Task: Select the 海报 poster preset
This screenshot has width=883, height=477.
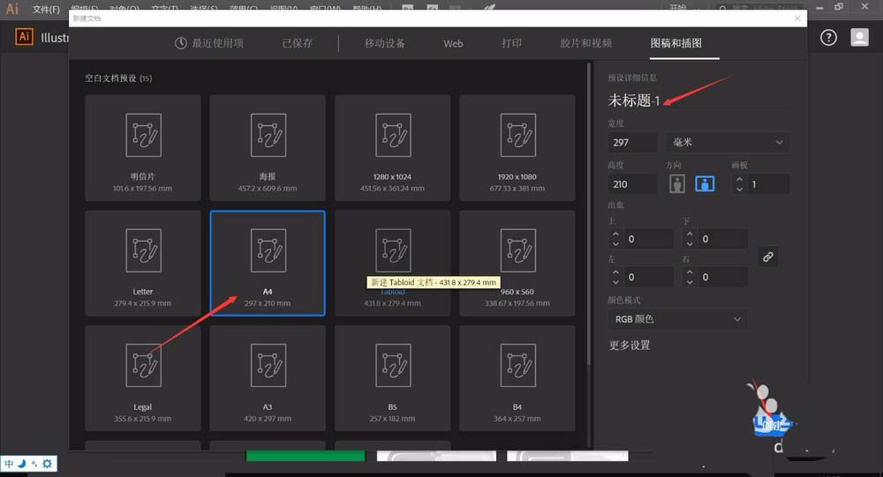Action: coord(268,148)
